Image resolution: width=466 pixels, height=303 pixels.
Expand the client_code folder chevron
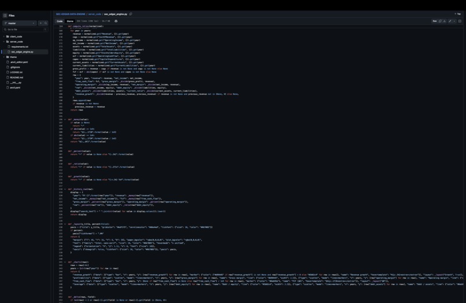(4, 36)
